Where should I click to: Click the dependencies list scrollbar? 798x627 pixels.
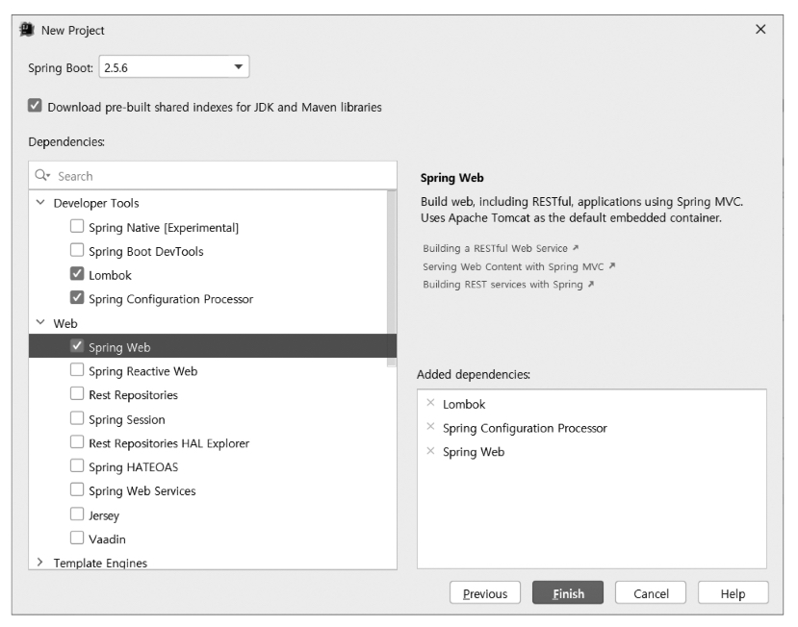392,279
